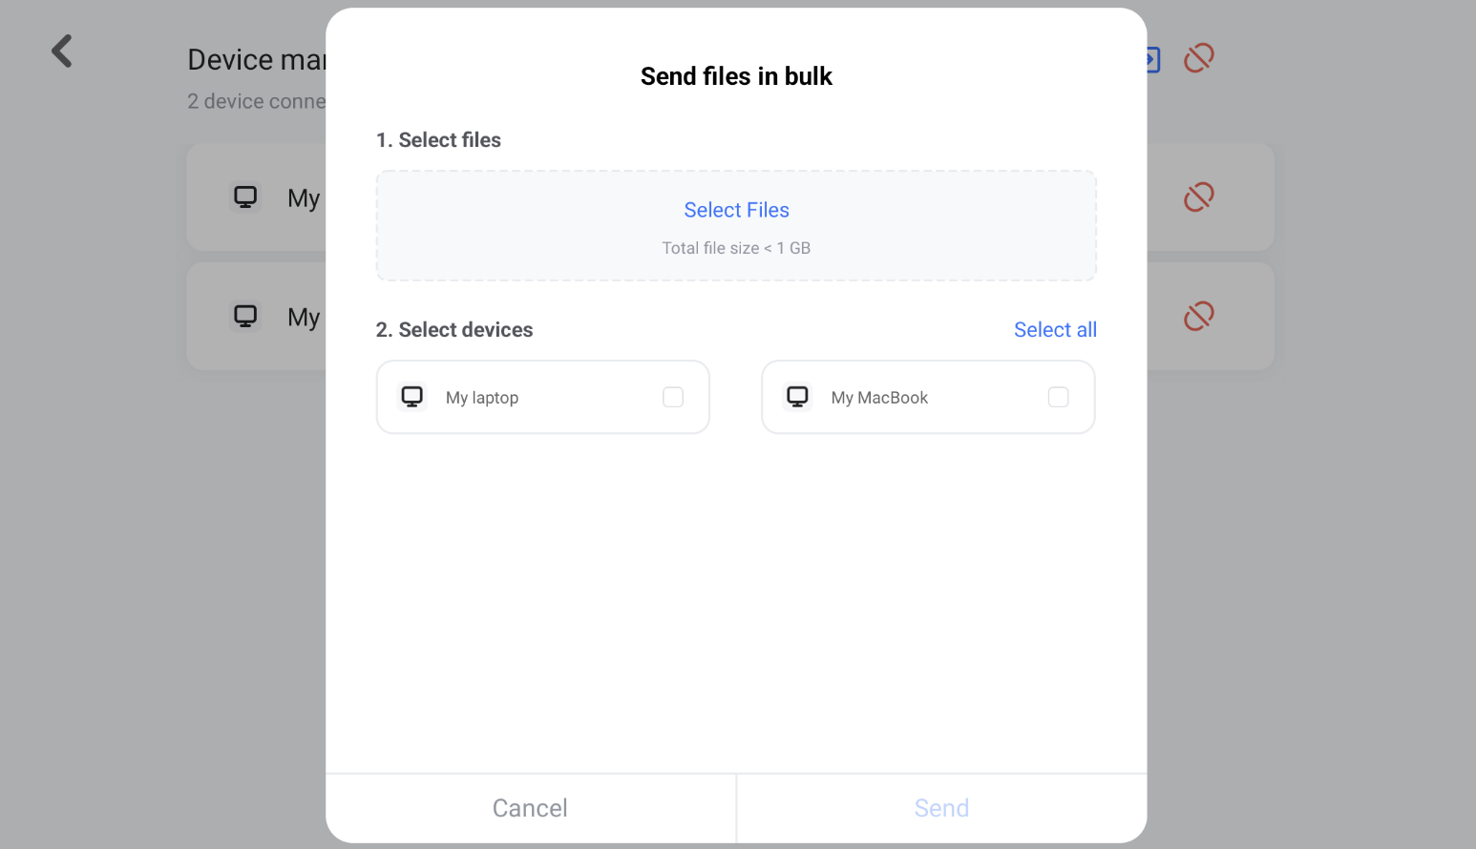This screenshot has height=849, width=1476.
Task: Click the red disconnect-all icon in header
Action: coord(1198,58)
